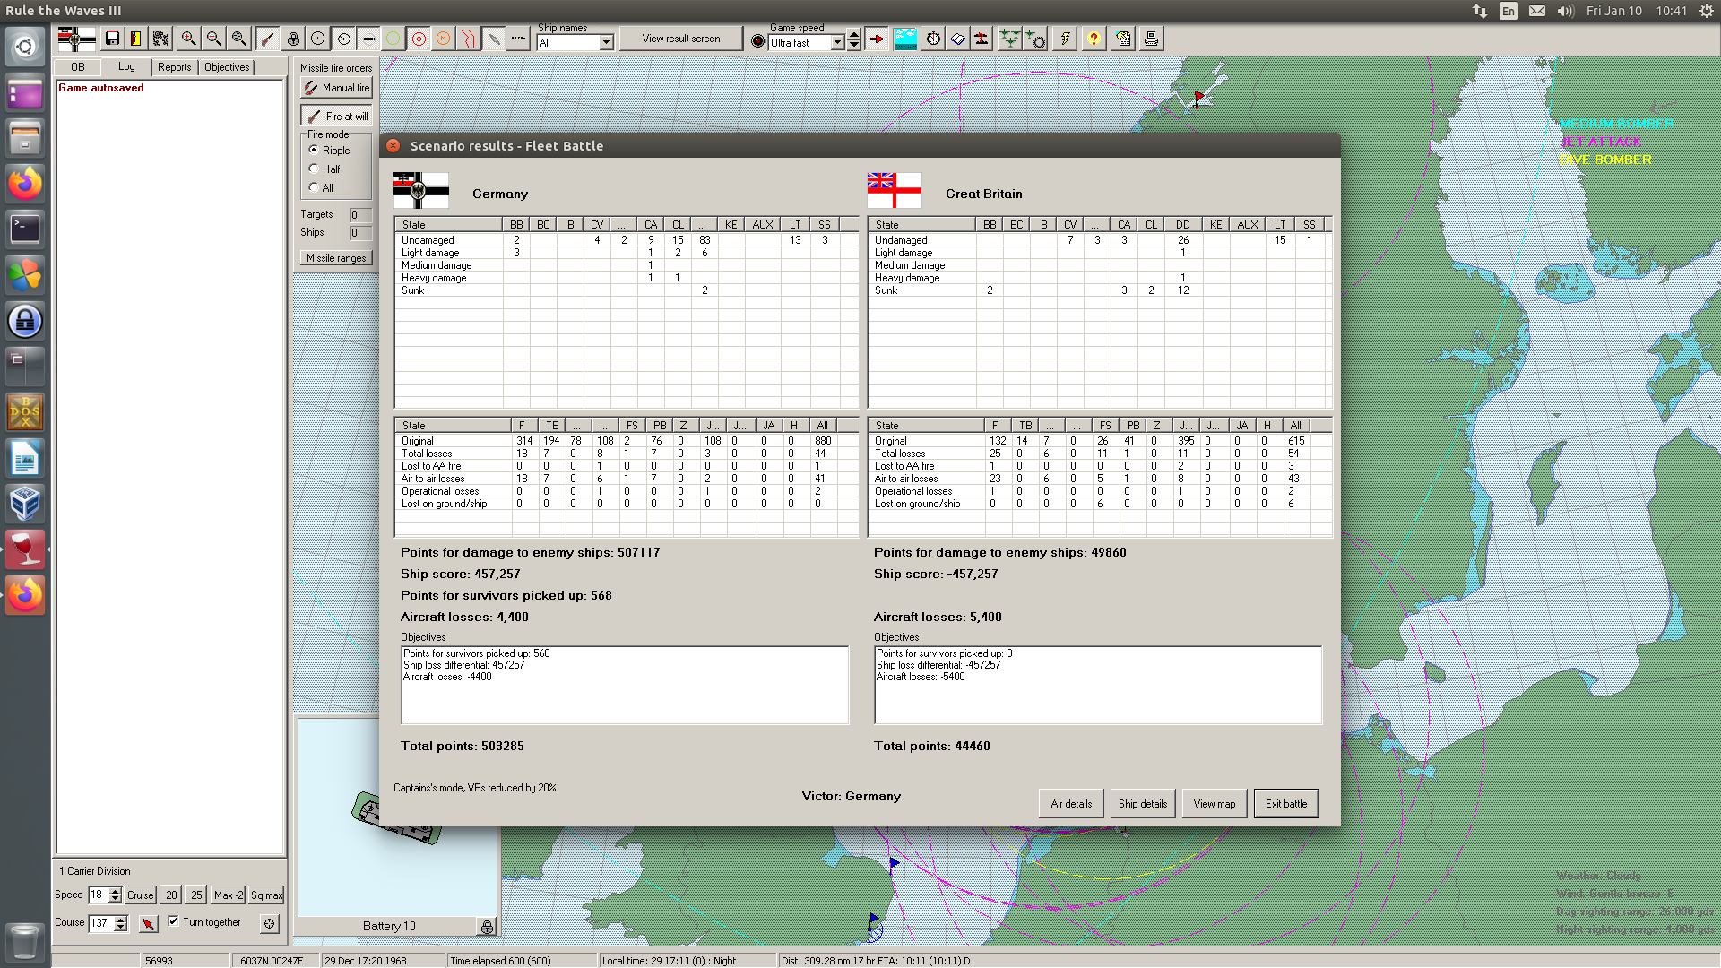Click the Germany Objectives text box
Image resolution: width=1721 pixels, height=968 pixels.
click(x=625, y=685)
